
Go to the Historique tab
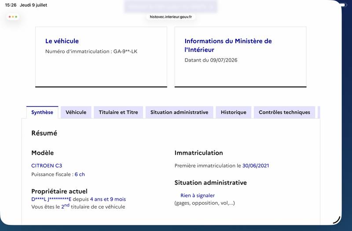pos(234,112)
